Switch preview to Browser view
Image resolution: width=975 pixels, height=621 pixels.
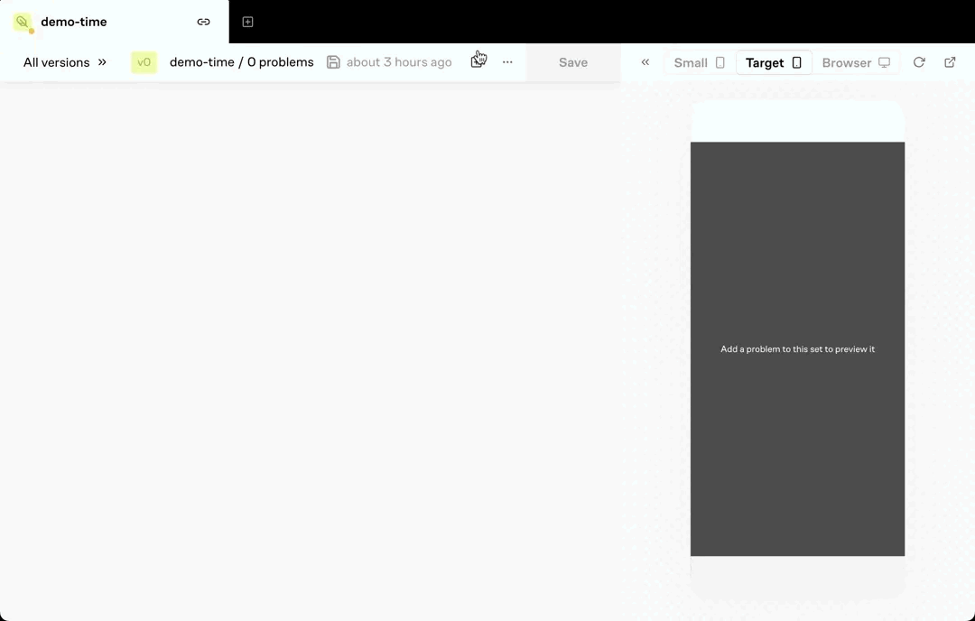pyautogui.click(x=856, y=63)
